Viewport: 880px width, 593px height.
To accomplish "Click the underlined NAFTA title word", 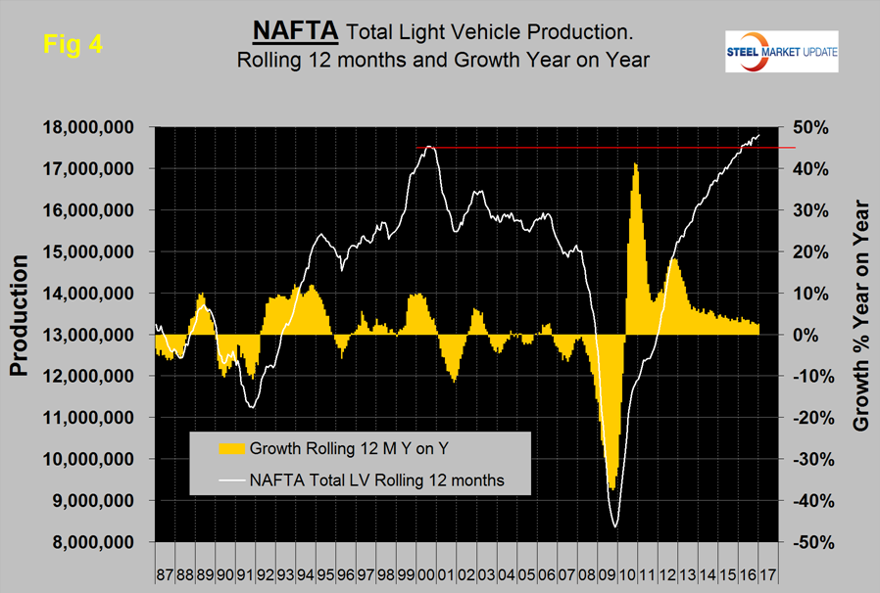I will click(296, 31).
